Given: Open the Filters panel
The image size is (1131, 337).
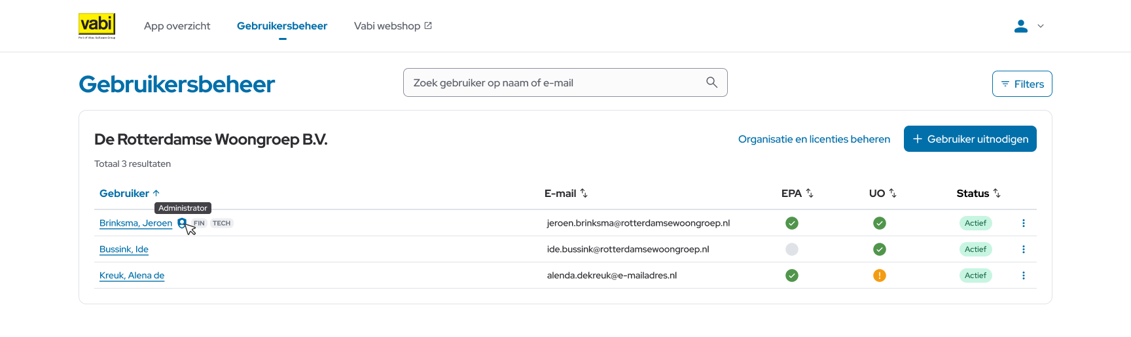Looking at the screenshot, I should coord(1022,84).
